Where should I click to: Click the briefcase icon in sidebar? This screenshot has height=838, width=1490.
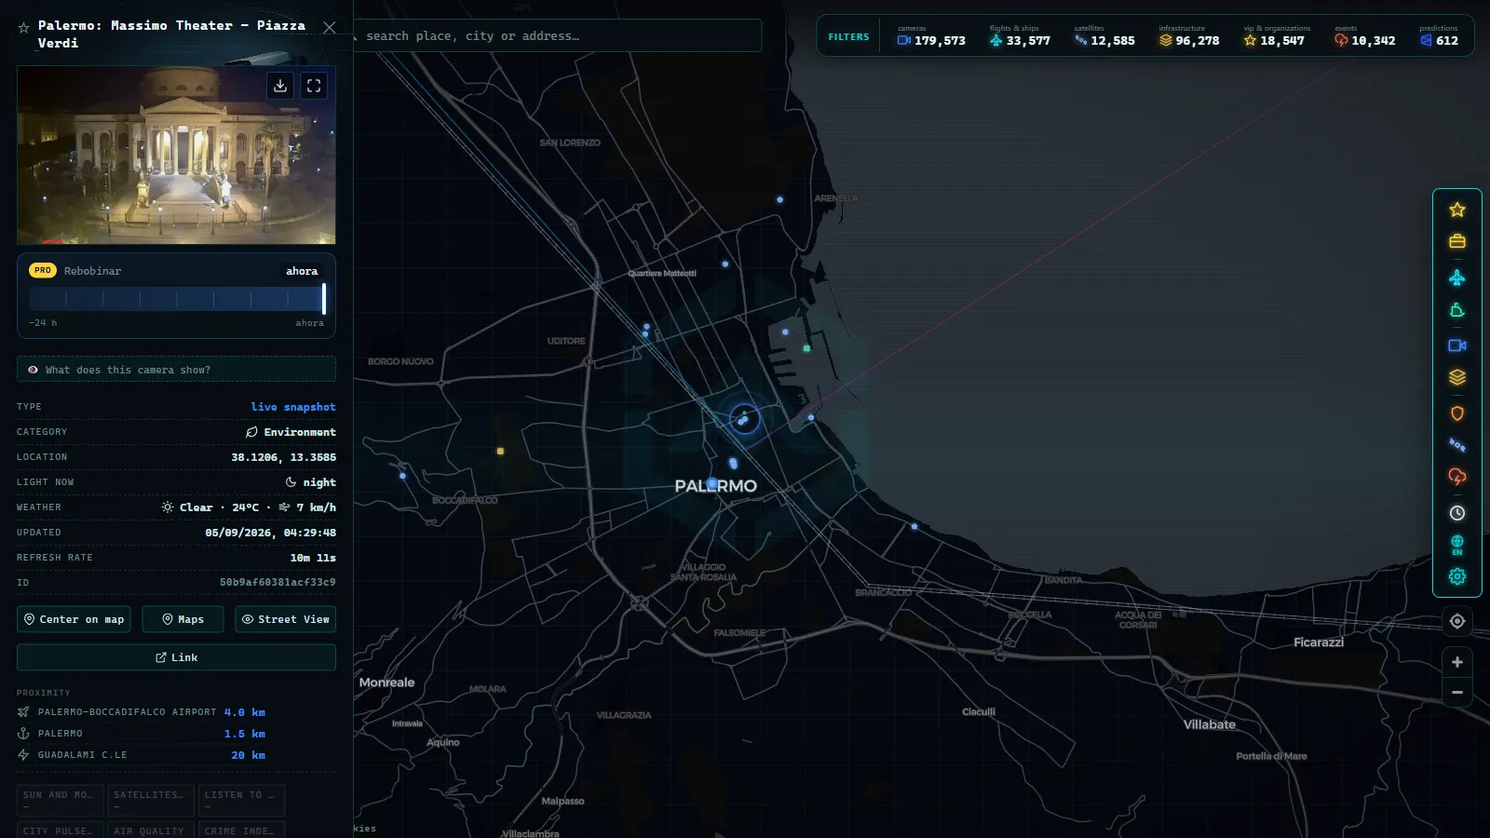click(x=1457, y=241)
